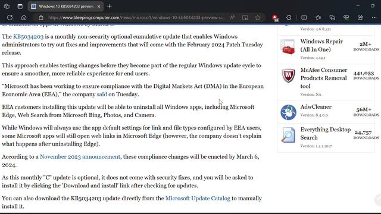Click the '24,757 downloads' count text

pos(366,135)
